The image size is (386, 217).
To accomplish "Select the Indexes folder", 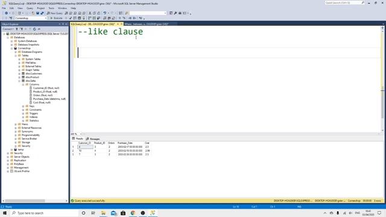I will point(34,117).
